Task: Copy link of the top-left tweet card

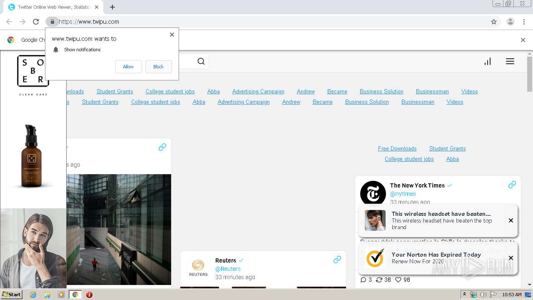Action: tap(162, 147)
